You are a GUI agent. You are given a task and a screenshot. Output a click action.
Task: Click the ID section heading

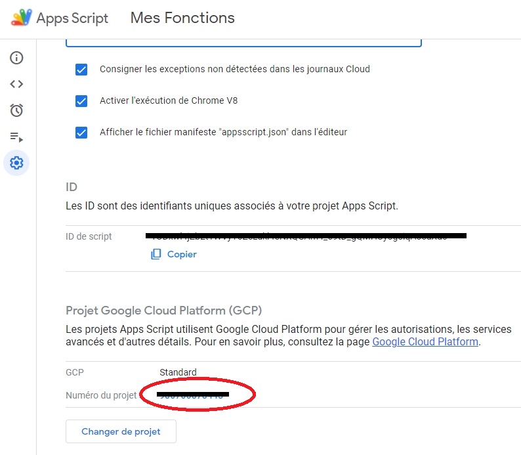click(72, 187)
